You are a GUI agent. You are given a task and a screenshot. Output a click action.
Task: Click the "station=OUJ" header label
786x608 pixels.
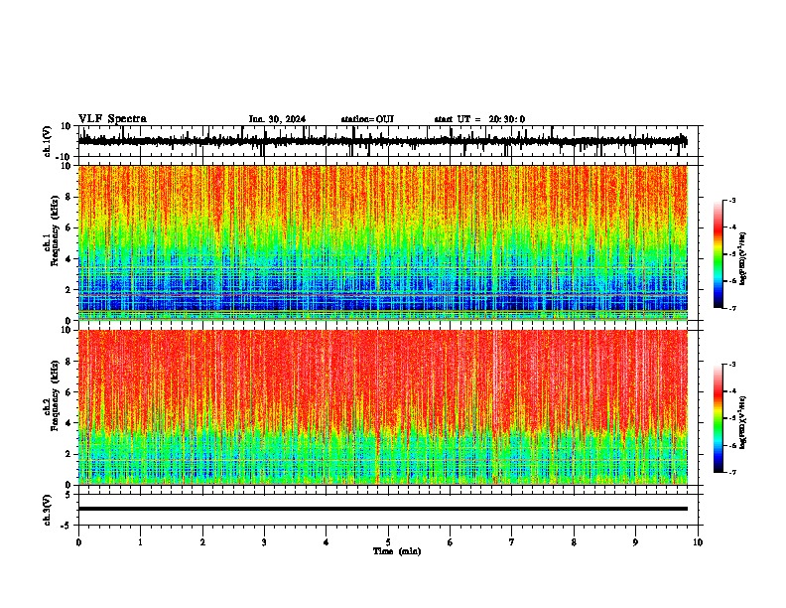367,119
